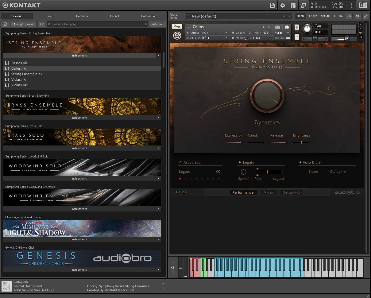
Task: Open Kontakt options via gear icon
Action: tap(283, 5)
